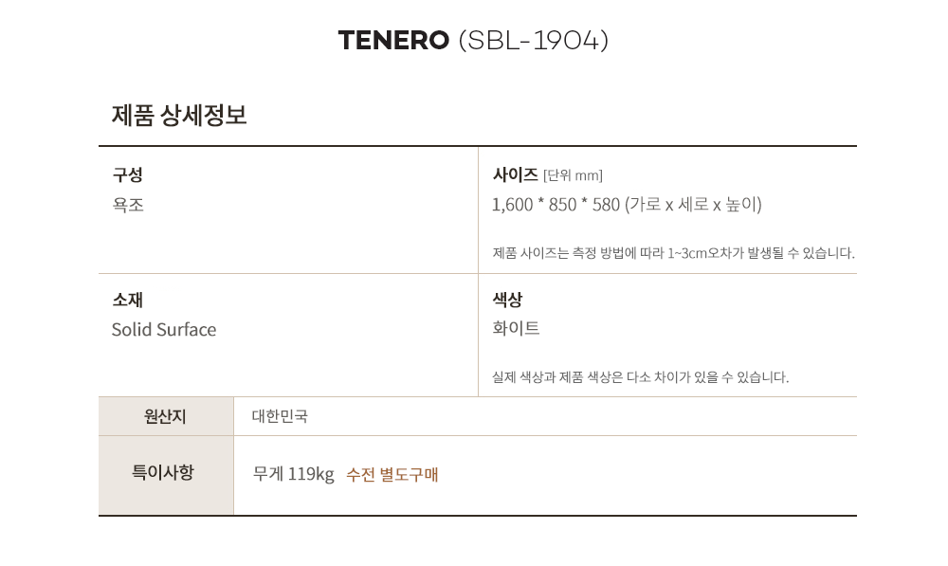Click the (가로 x 세로 x 높이) dimension legend
The height and width of the screenshot is (566, 948).
click(x=693, y=205)
